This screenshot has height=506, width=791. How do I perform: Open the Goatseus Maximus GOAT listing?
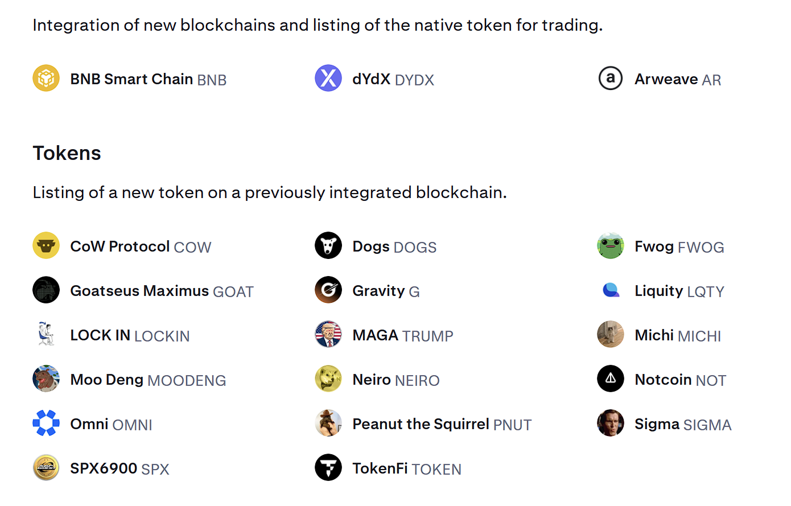162,291
